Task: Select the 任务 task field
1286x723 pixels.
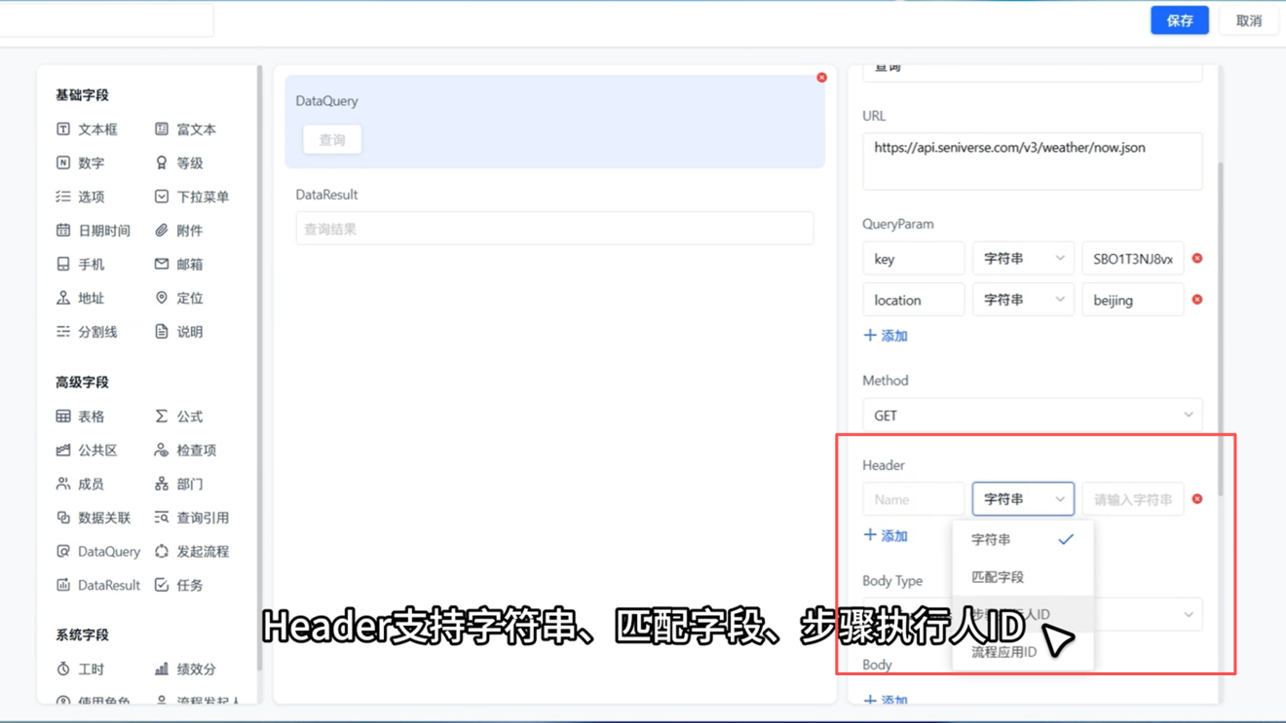Action: click(x=178, y=585)
